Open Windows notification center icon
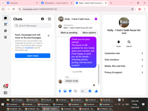The image size is (148, 111). (143, 104)
